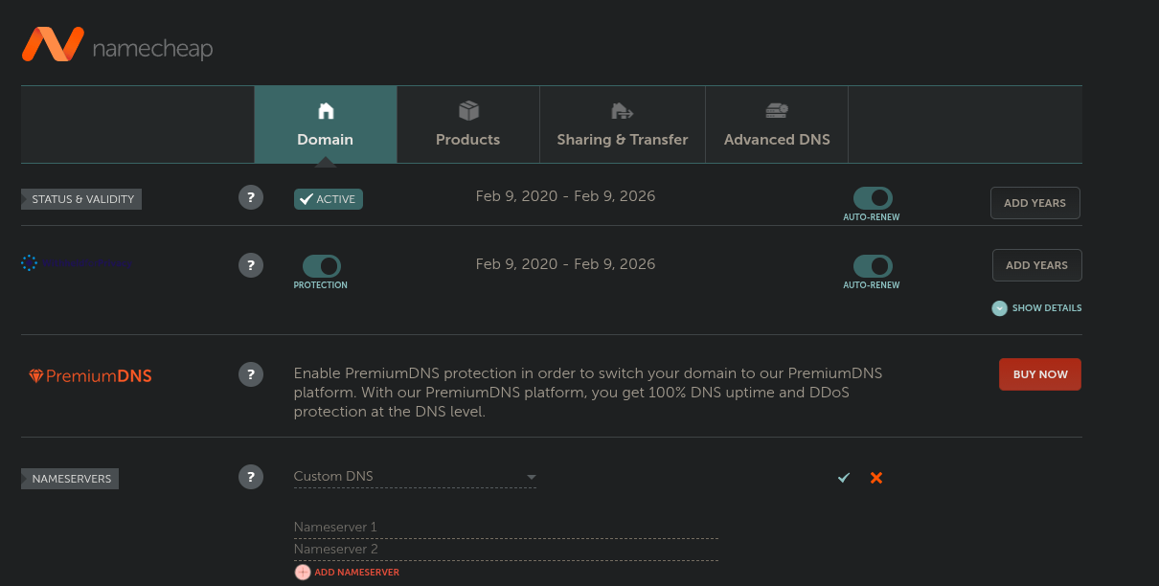Open help for Status & Validity

pyautogui.click(x=251, y=198)
